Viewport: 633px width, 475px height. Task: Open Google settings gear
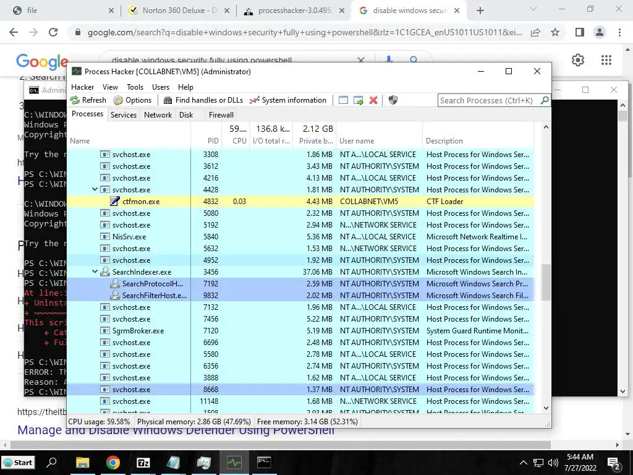pyautogui.click(x=578, y=60)
